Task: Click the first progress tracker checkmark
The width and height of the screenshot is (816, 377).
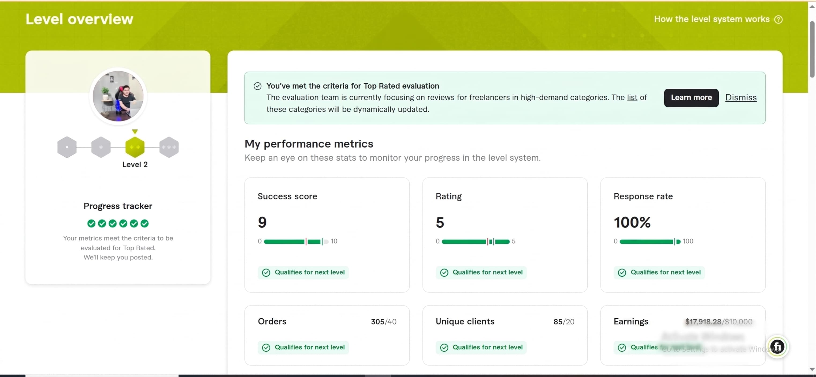Action: [91, 224]
